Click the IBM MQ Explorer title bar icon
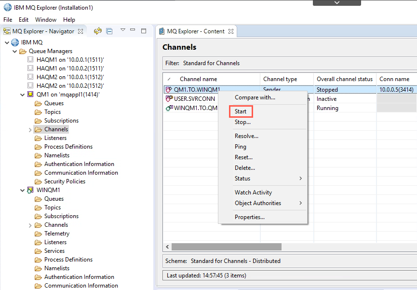 (x=7, y=7)
